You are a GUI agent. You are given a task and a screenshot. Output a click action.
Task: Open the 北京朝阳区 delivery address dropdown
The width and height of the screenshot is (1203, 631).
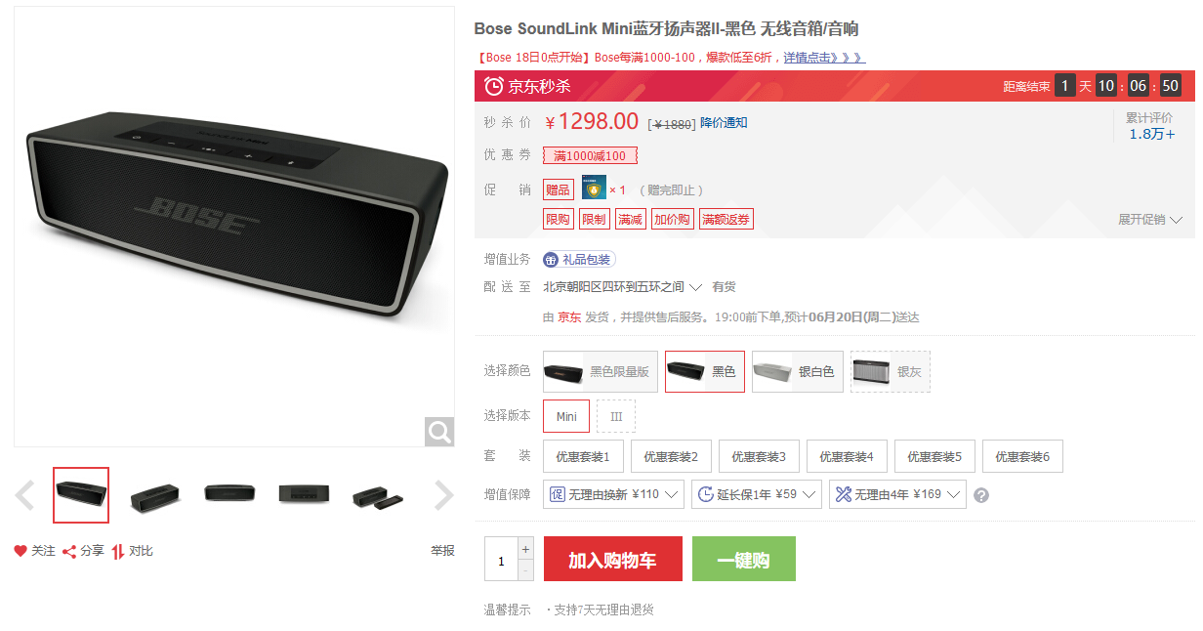pyautogui.click(x=623, y=287)
